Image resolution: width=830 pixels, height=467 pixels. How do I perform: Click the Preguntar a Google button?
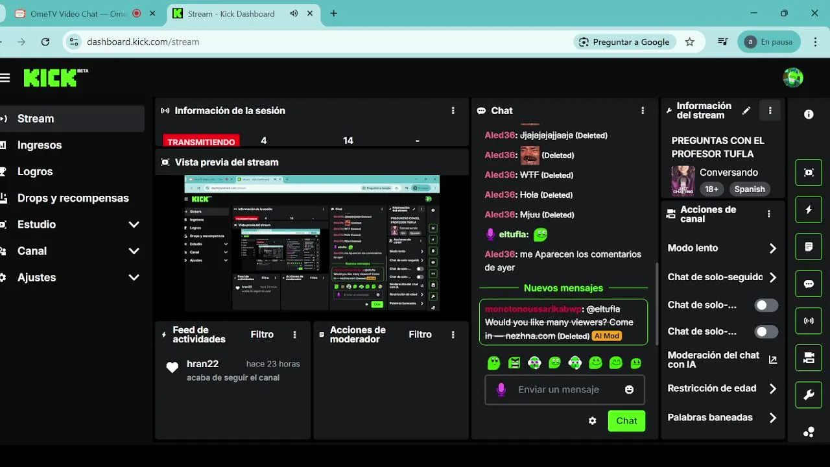point(624,42)
